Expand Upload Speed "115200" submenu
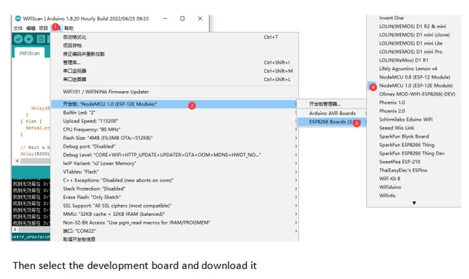 [x=174, y=121]
